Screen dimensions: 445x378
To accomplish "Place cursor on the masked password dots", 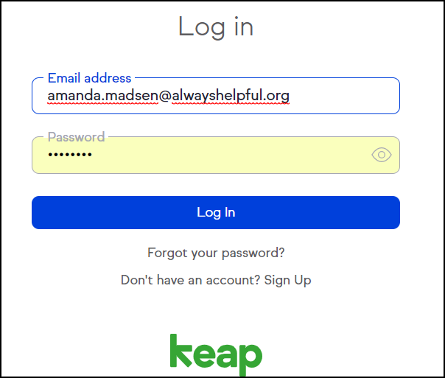I will pos(70,155).
